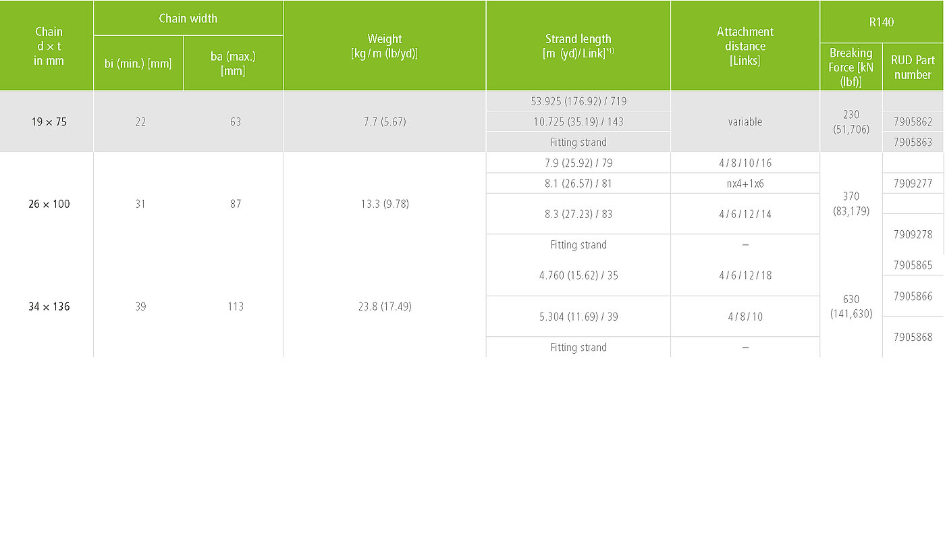Click part number 7905868
Image resolution: width=945 pixels, height=538 pixels.
pyautogui.click(x=913, y=337)
